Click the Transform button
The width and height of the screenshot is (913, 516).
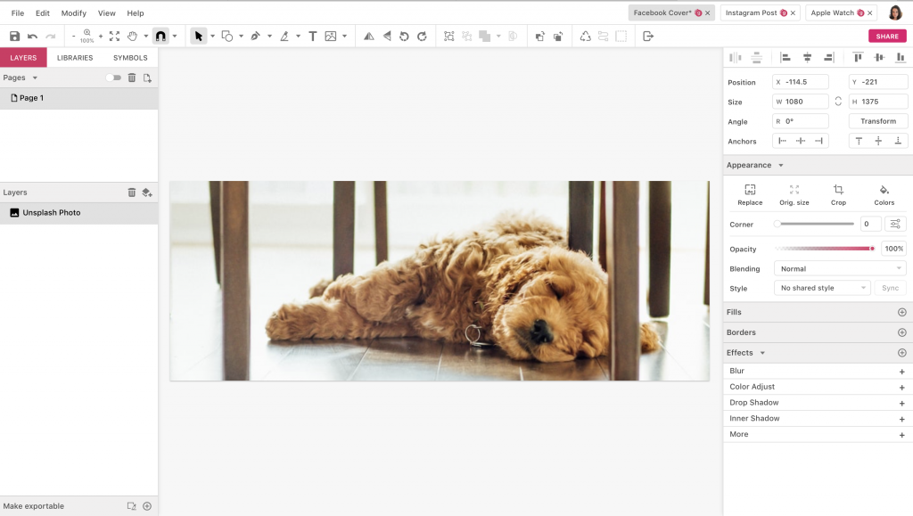(x=877, y=120)
